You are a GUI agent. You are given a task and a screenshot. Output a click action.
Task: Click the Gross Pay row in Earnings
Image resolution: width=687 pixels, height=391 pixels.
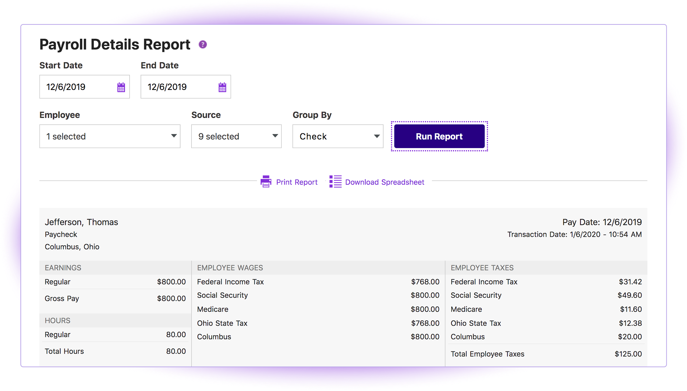pos(115,298)
